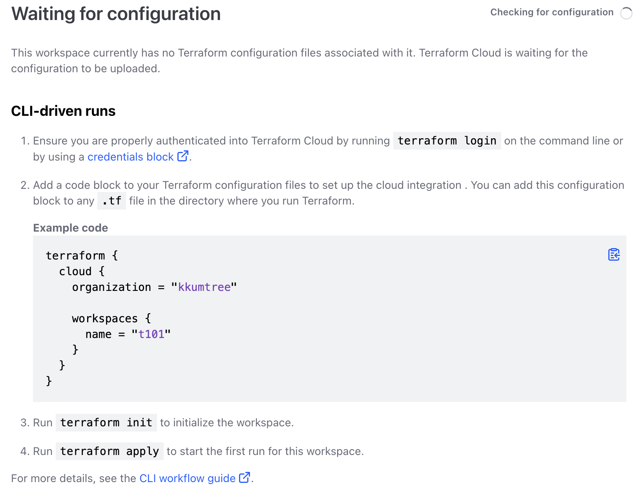Click the workspace name "t101" in code
635x497 pixels.
[151, 334]
